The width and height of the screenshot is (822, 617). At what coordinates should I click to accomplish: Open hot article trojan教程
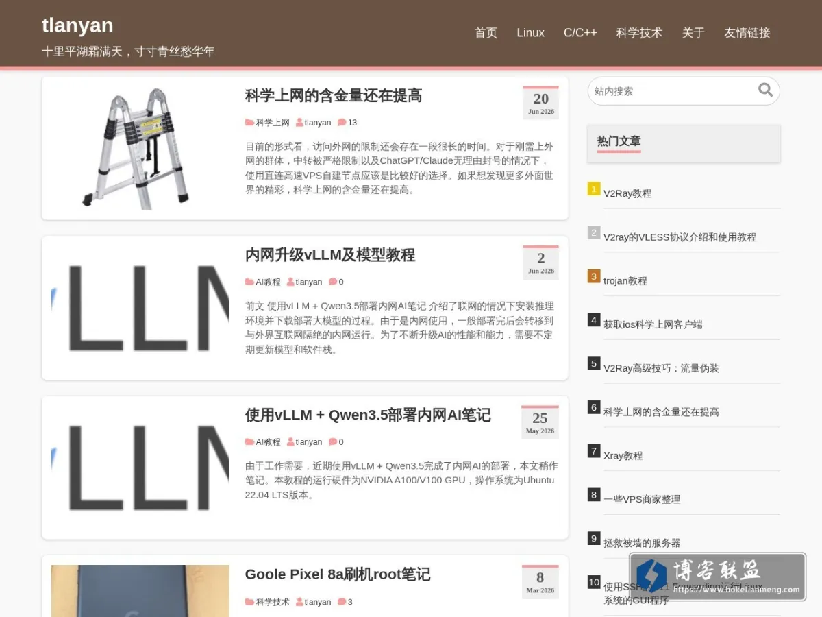pyautogui.click(x=625, y=281)
